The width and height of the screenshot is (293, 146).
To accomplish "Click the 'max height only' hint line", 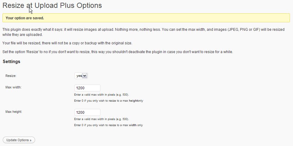I will click(109, 101).
